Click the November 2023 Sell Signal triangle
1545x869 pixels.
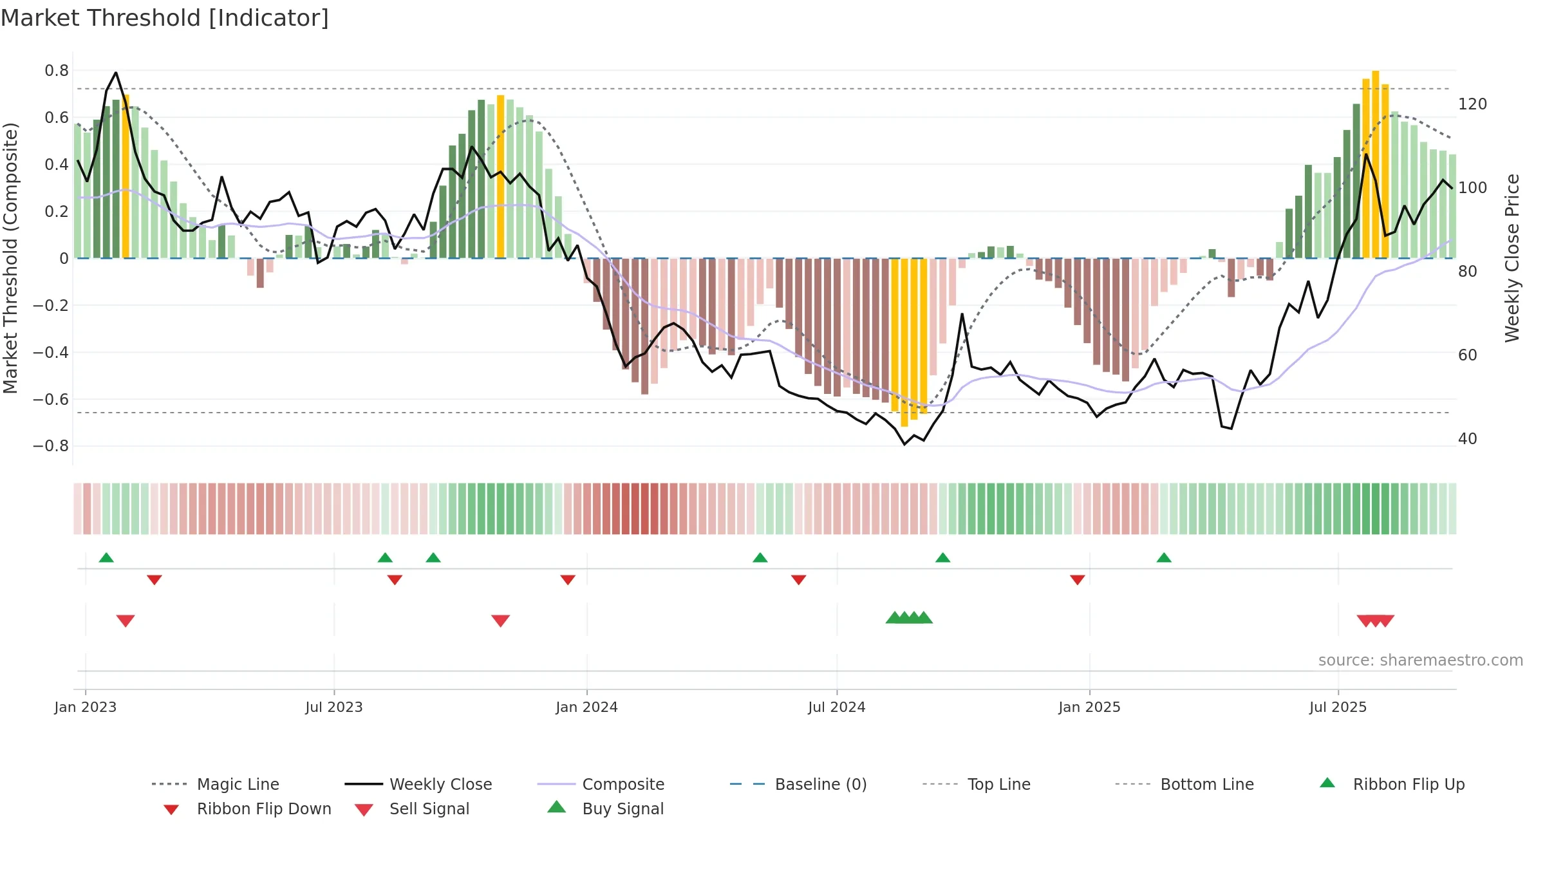pos(501,621)
